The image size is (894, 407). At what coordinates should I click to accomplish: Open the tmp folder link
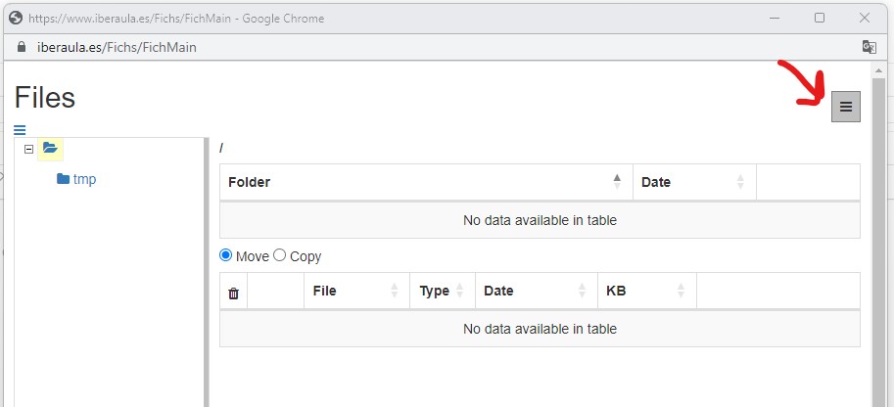click(84, 179)
